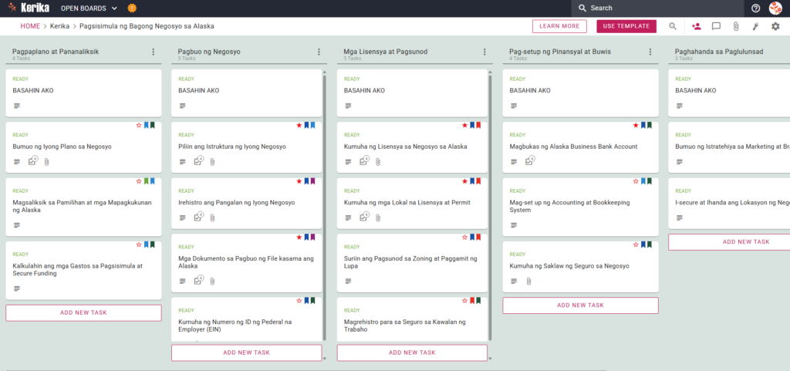The height and width of the screenshot is (371, 790).
Task: Toggle star on Suriin ang Pagsunod sa Zoning card
Action: click(465, 237)
